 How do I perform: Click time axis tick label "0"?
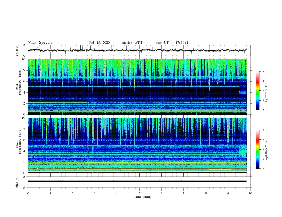[28, 193]
